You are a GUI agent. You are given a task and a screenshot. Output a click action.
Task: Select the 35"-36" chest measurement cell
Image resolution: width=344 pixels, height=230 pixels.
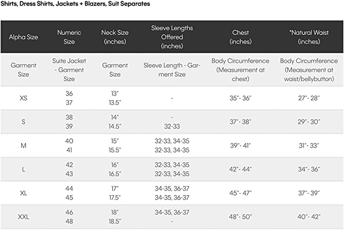point(240,98)
